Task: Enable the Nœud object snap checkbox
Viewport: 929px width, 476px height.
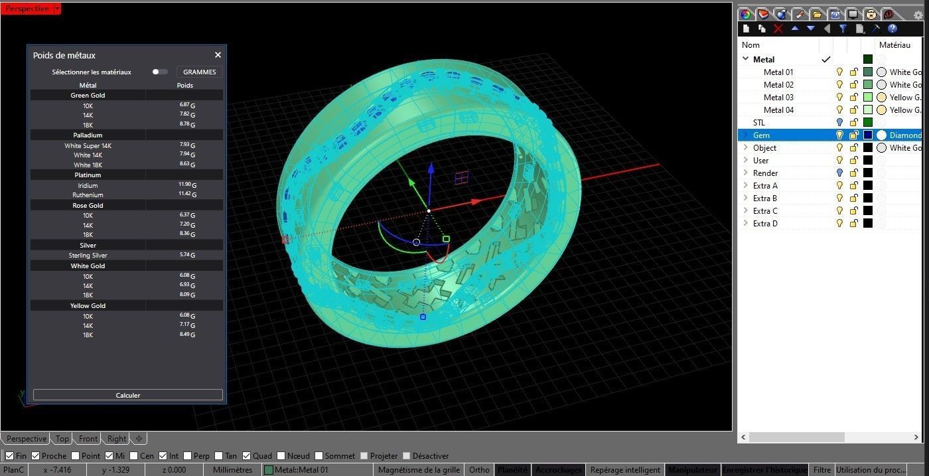Action: [x=281, y=456]
